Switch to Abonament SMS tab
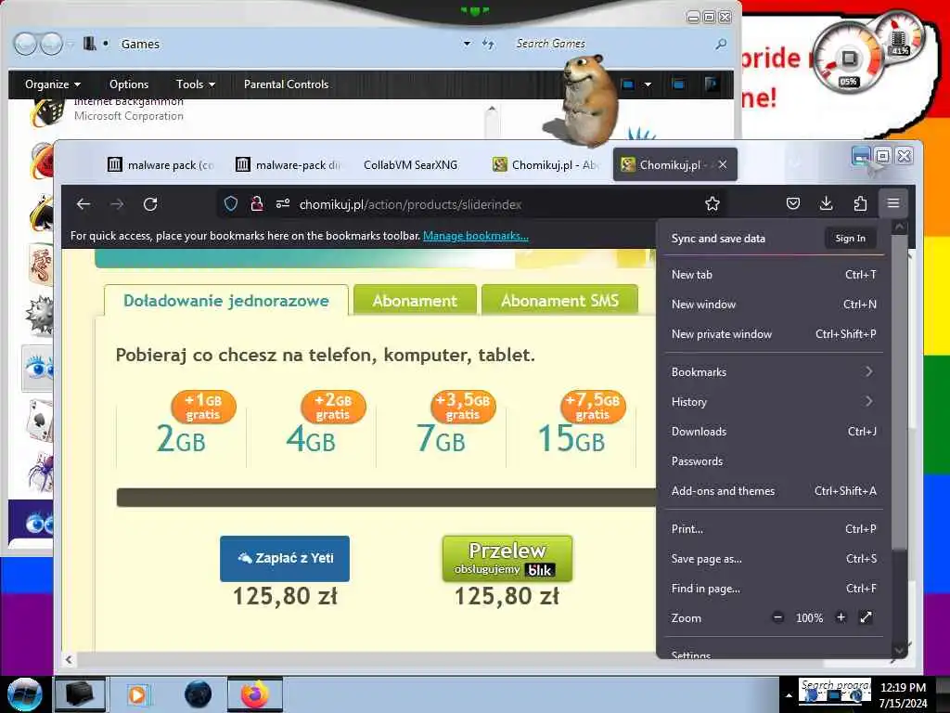Image resolution: width=950 pixels, height=713 pixels. tap(559, 300)
